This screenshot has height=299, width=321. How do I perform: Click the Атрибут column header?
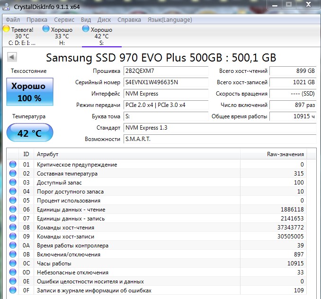tap(137, 154)
